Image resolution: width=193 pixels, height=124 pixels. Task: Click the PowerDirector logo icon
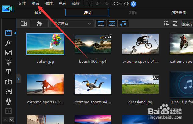tap(8, 9)
